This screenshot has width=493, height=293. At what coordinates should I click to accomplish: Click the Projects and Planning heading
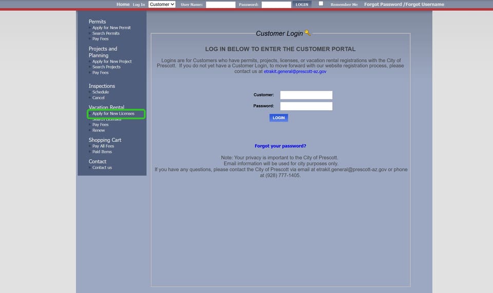pos(103,52)
